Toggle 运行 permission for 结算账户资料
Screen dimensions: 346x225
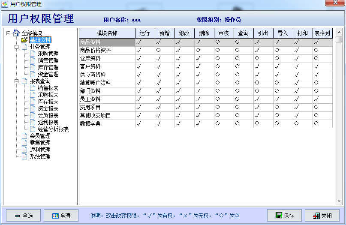point(145,83)
